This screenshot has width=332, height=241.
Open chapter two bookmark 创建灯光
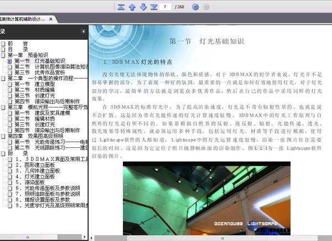[34, 96]
